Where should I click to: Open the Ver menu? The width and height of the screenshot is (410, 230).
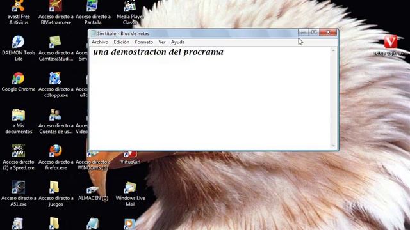click(162, 42)
